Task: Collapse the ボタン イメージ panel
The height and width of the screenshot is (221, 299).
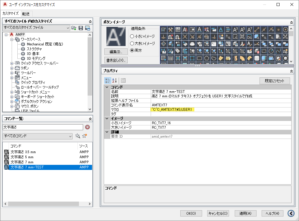Action: pyautogui.click(x=291, y=22)
